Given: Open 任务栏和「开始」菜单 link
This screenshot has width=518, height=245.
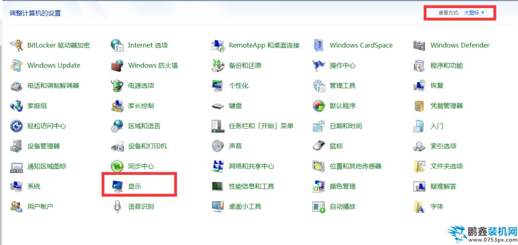Looking at the screenshot, I should (x=261, y=126).
